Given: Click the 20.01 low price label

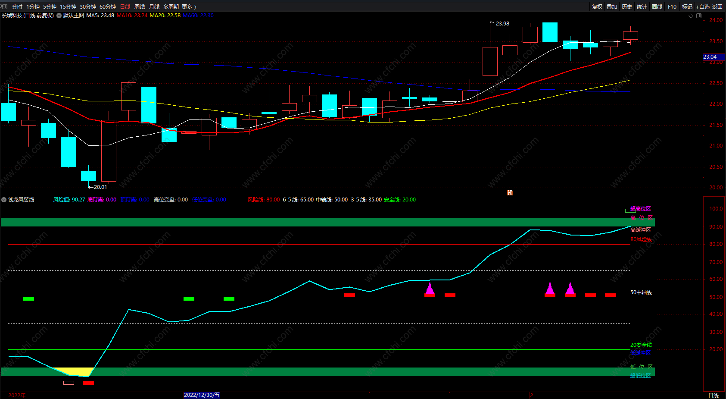Looking at the screenshot, I should [x=100, y=187].
